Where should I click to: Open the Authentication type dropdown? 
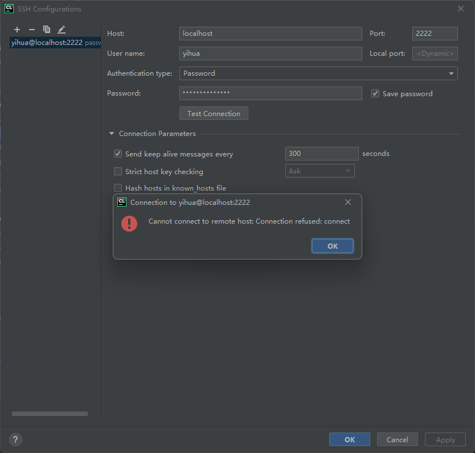[x=450, y=73]
